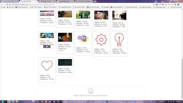183x103 pixels.
Task: Open the Bookmarks folder in bookmarks bar
Action: click(x=11, y=7)
